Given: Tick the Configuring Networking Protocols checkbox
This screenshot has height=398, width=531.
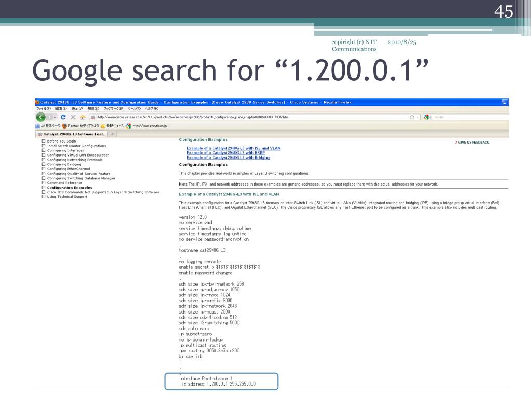Looking at the screenshot, I should coord(44,160).
